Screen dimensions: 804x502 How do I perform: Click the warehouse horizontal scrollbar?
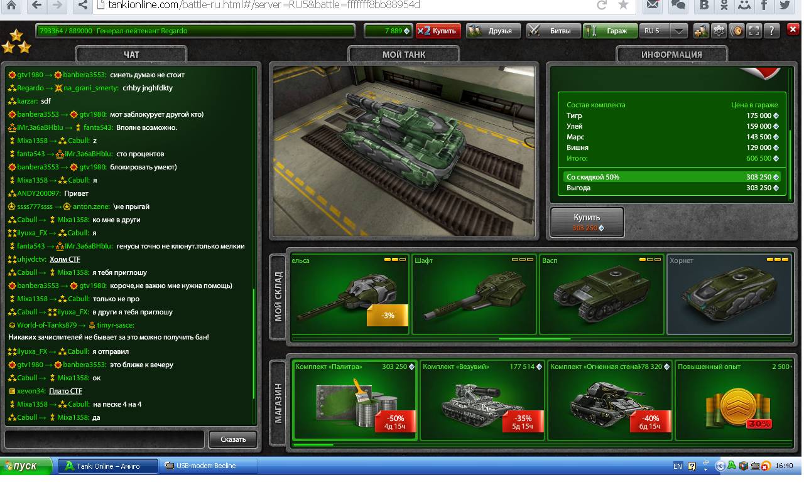click(535, 339)
